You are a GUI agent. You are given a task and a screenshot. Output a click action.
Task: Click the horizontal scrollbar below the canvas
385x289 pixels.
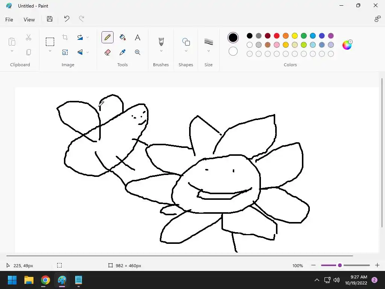[179, 256]
